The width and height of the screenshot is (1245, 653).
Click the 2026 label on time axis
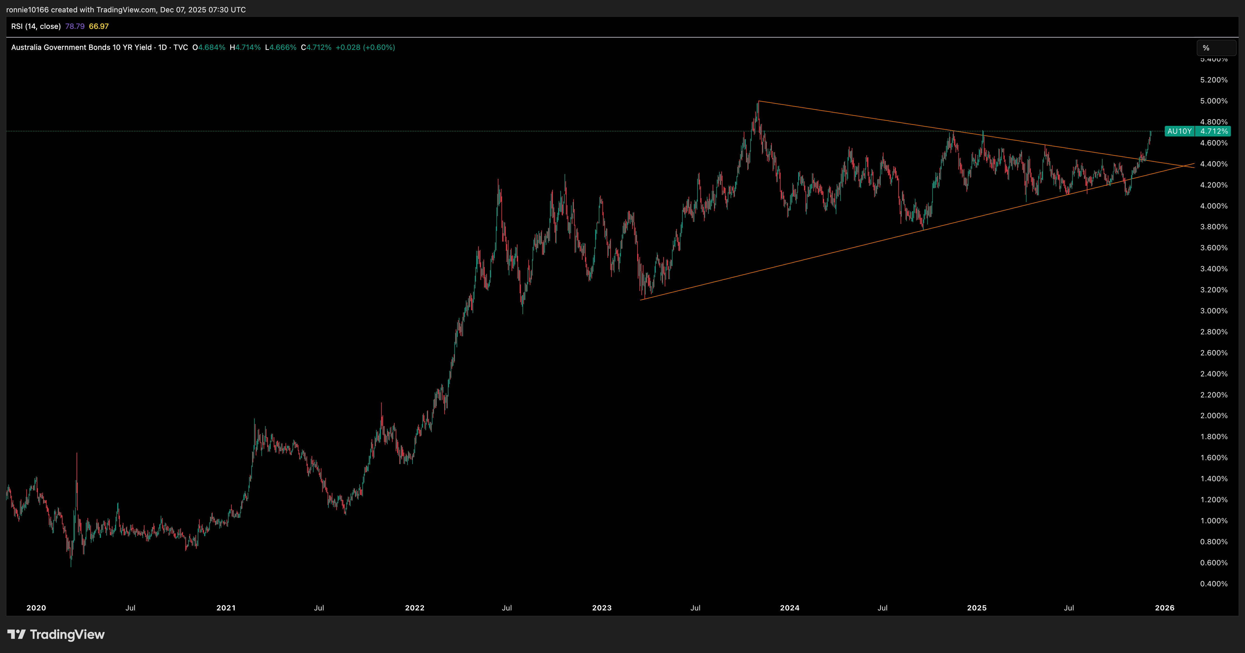tap(1164, 608)
